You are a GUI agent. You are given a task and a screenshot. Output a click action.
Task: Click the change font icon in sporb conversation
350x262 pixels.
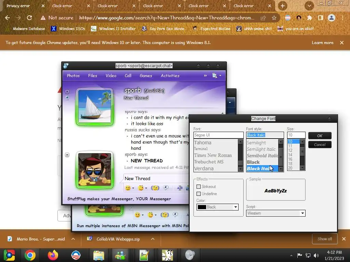point(180,188)
